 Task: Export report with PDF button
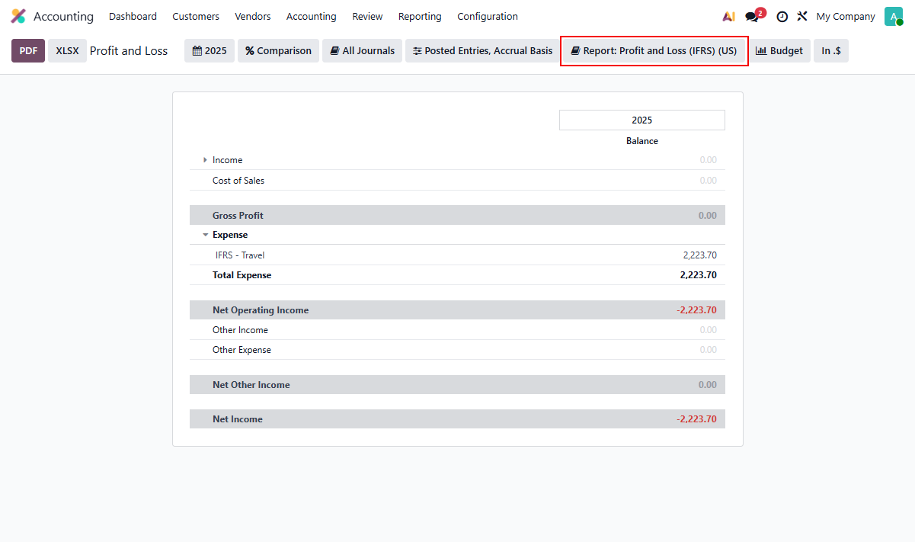click(x=28, y=50)
